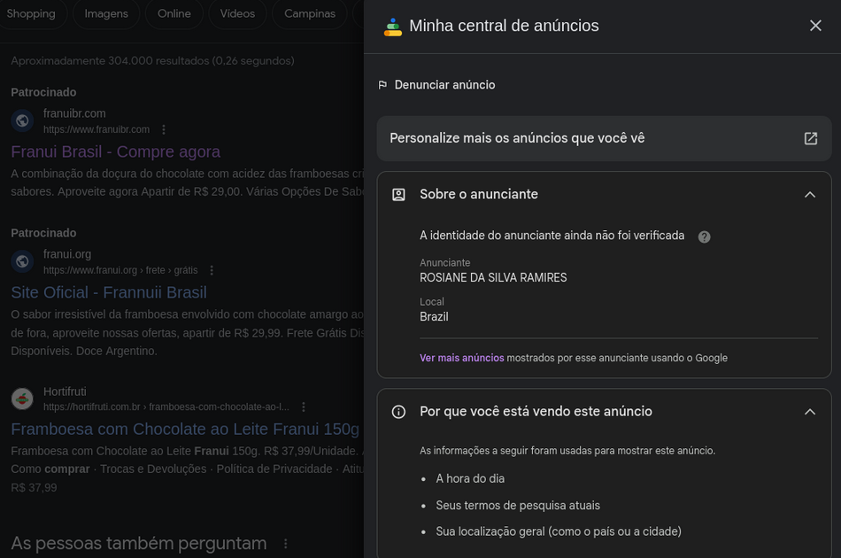
Task: Click Seus termos de pesquisa atuais
Action: pyautogui.click(x=518, y=506)
